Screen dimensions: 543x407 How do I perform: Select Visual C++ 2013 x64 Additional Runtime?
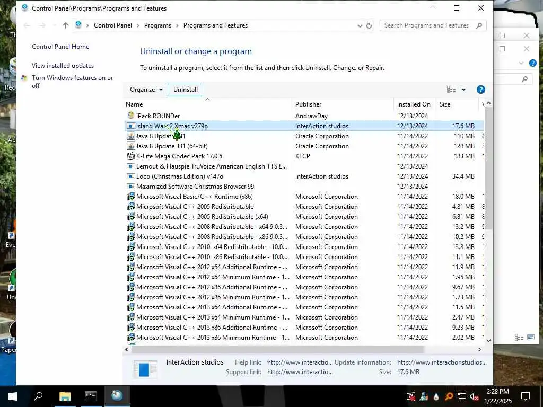pos(304,307)
